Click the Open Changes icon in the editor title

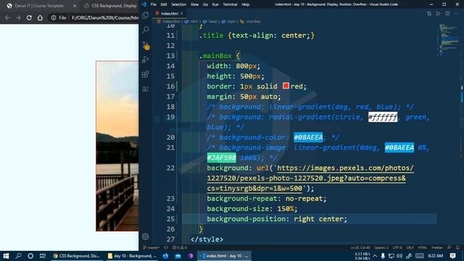[x=429, y=14]
